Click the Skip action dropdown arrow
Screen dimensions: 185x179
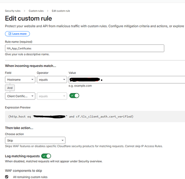click(x=63, y=140)
